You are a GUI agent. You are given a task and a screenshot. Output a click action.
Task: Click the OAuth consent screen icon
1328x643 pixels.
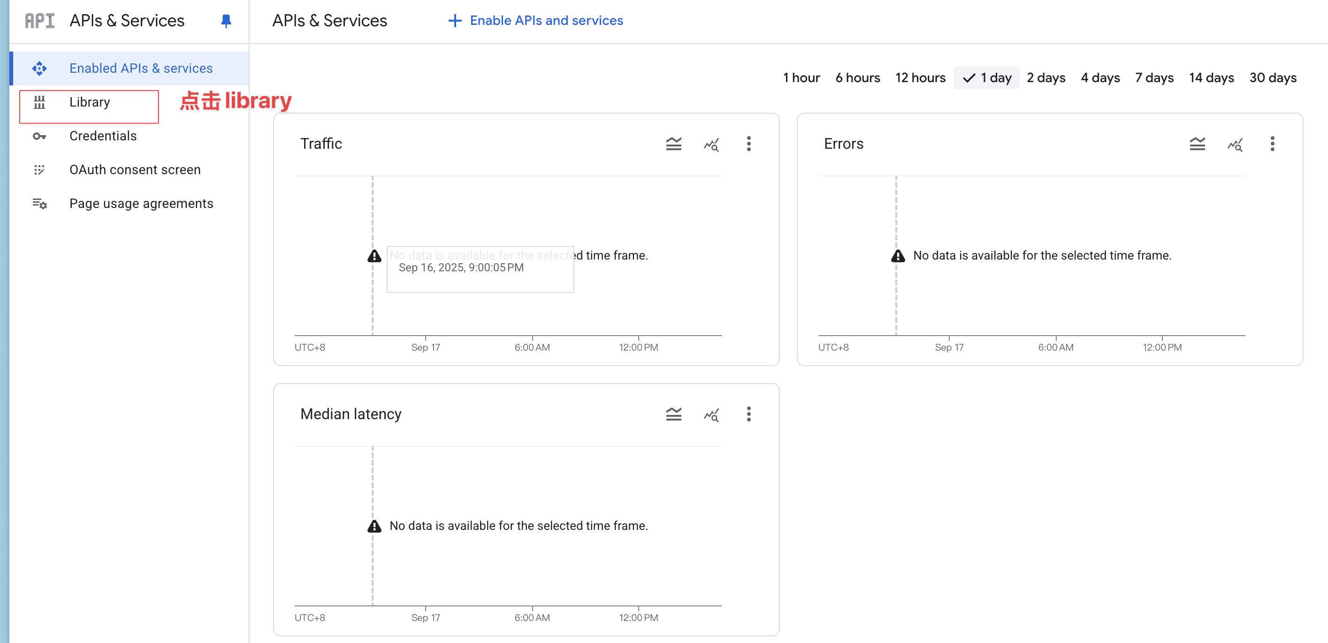click(39, 169)
